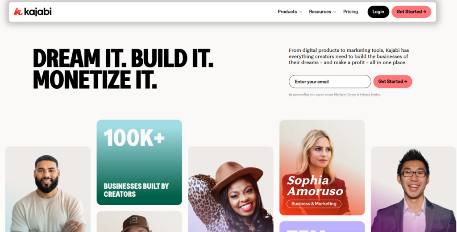The image size is (457, 232).
Task: Click the kajabi wordmark in header
Action: coord(38,12)
